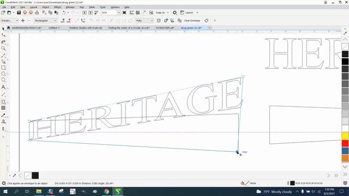349x196 pixels.
Task: Switch to the MORRISENGRAVINGXT.cdr tab
Action: click(x=27, y=28)
